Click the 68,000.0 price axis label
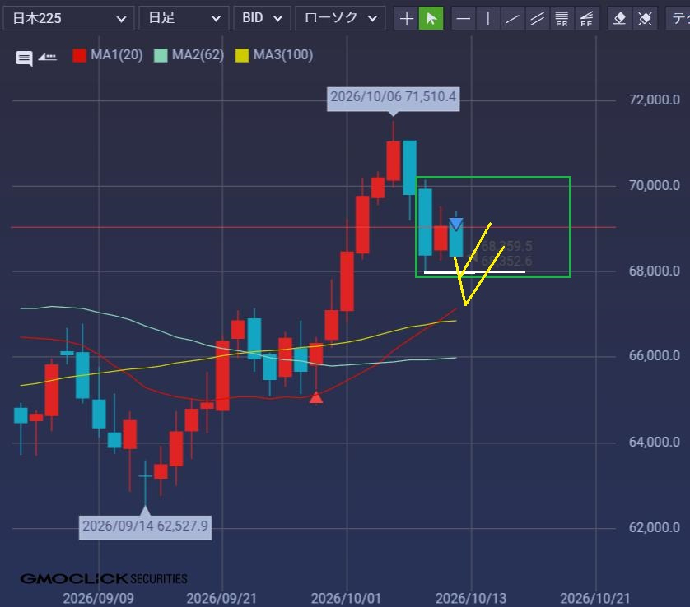690x607 pixels. 655,271
